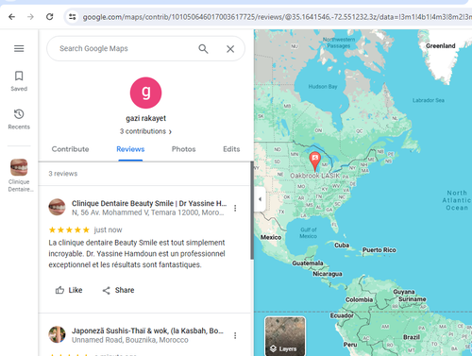
Task: Click the magnifying glass search icon
Action: point(203,49)
